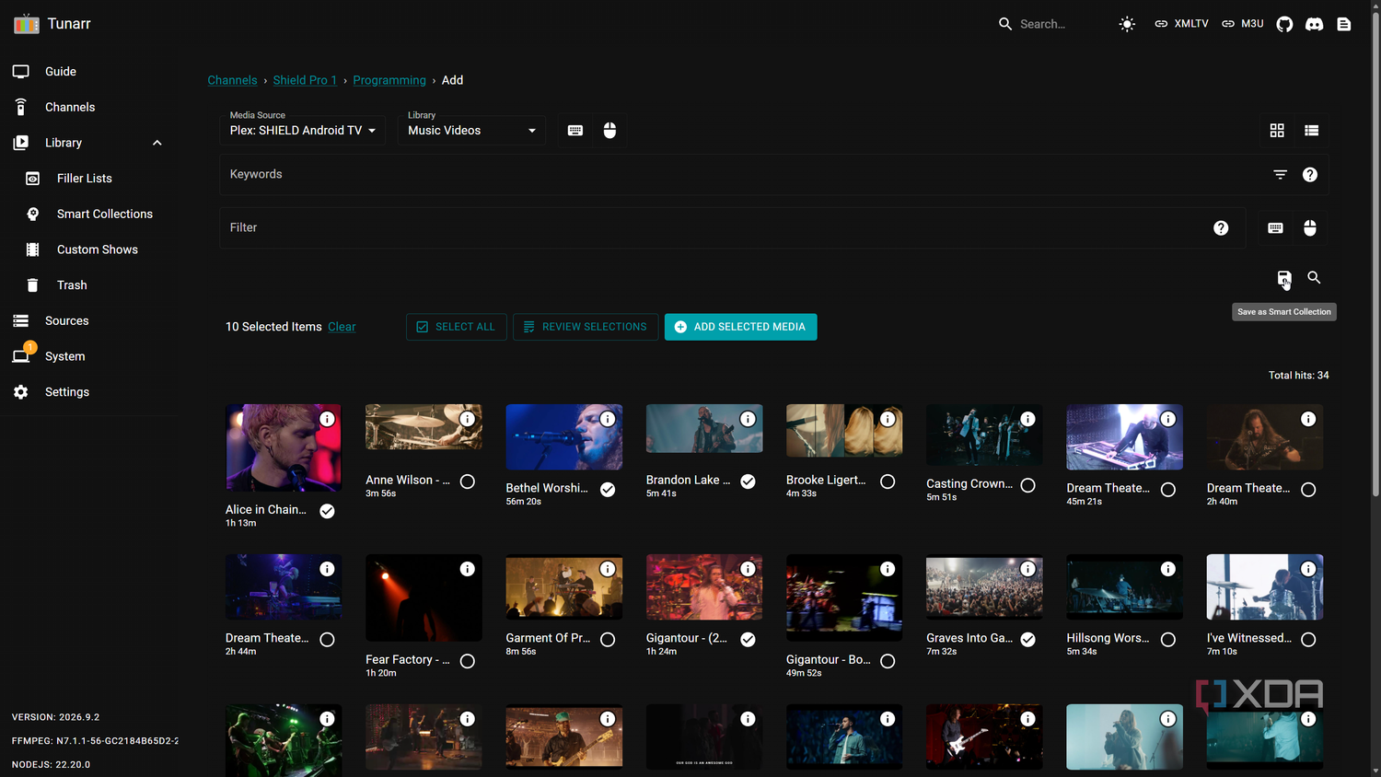Screen dimensions: 1381x777
Task: Select the Casting Crowns video checkbox
Action: tap(1028, 485)
